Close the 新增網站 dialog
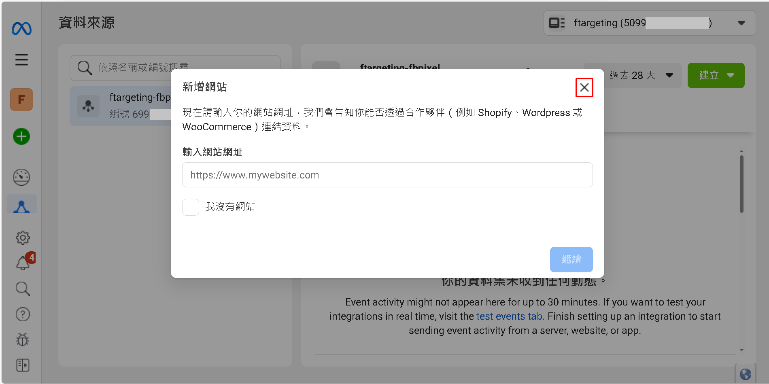Image resolution: width=769 pixels, height=384 pixels. (584, 87)
